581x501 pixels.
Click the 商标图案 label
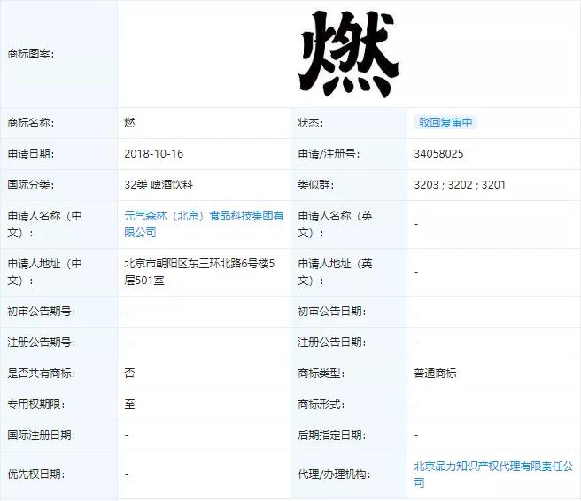point(31,54)
